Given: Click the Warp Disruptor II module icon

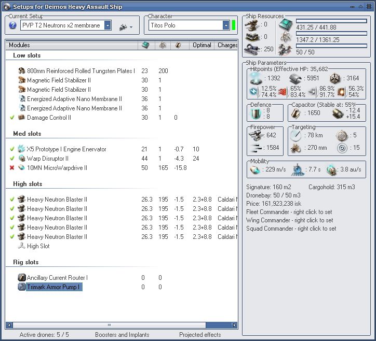Looking at the screenshot, I should (x=22, y=158).
